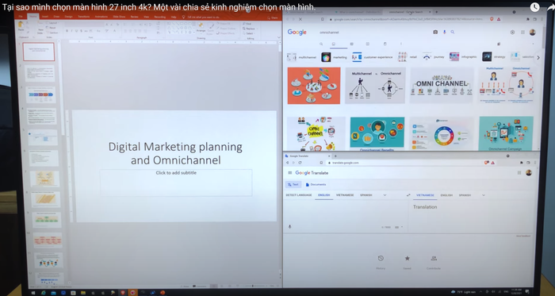This screenshot has width=555, height=296.
Task: Expand image search chips with right arrow
Action: (538, 57)
